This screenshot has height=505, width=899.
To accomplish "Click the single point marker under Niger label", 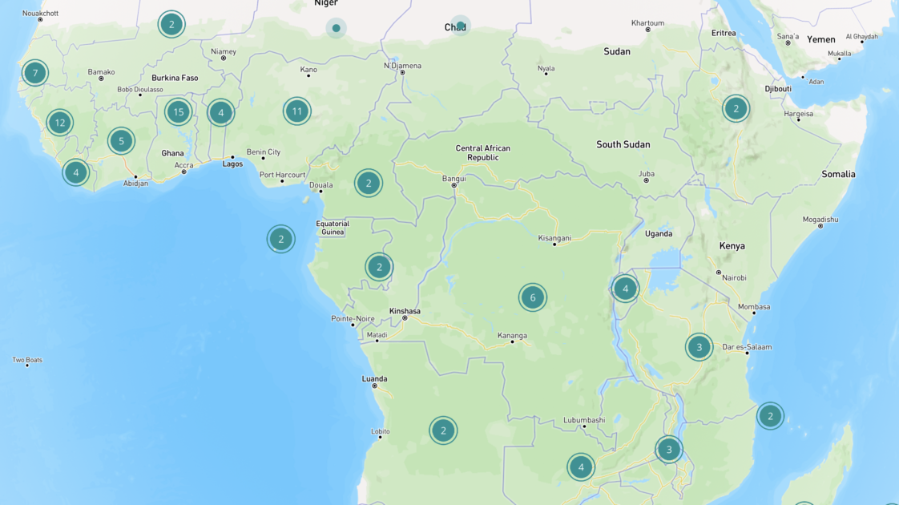I will [336, 28].
